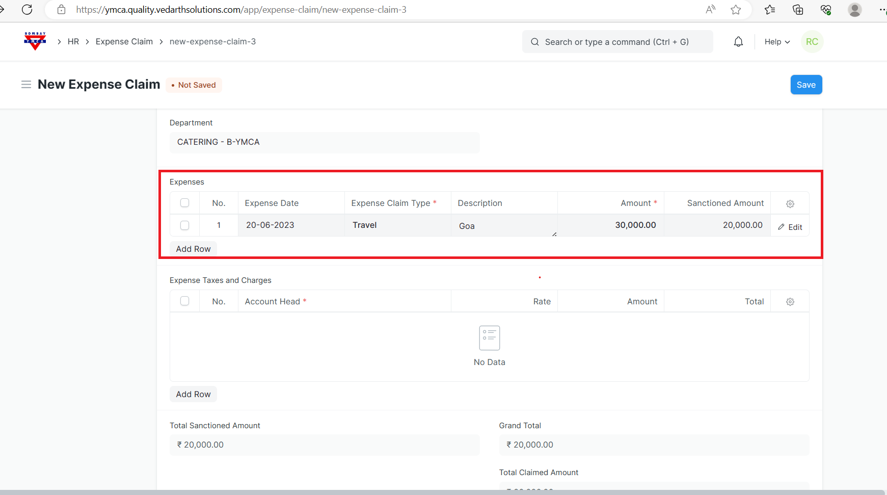Toggle the sidebar hamburger menu icon
The width and height of the screenshot is (887, 495).
click(26, 85)
